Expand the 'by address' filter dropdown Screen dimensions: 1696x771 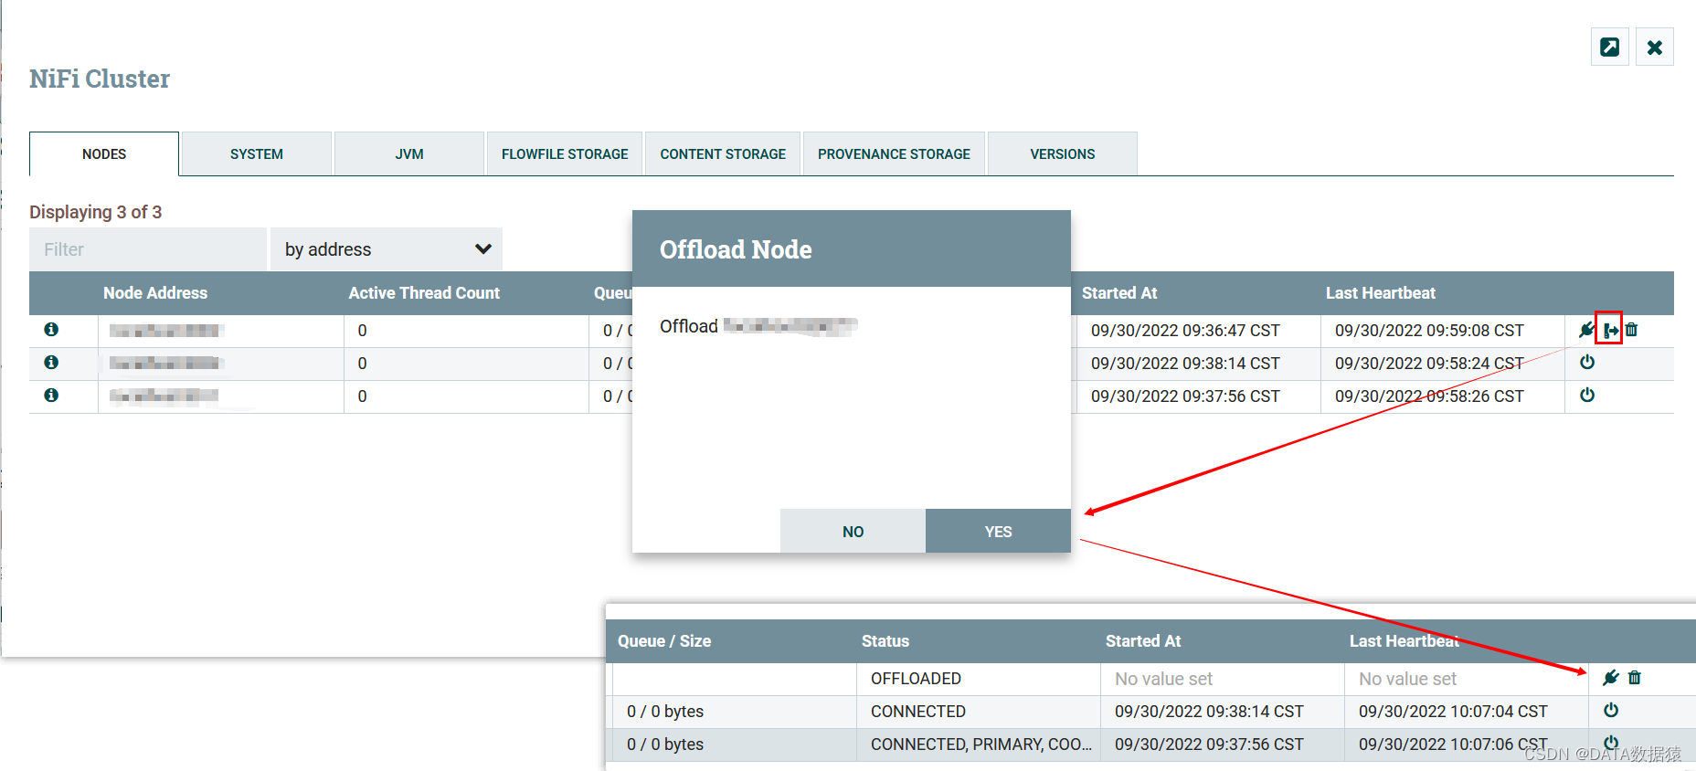pyautogui.click(x=387, y=249)
